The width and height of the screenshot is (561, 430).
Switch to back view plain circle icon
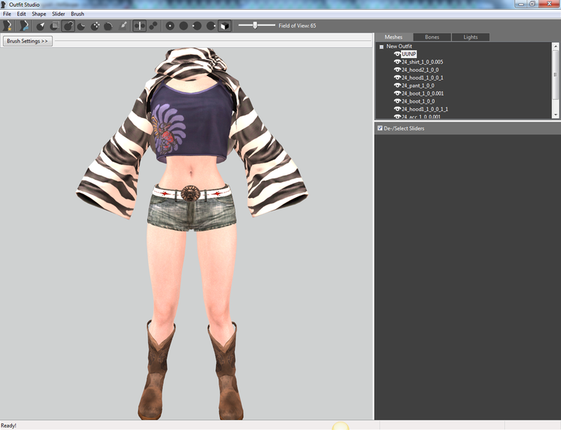point(183,25)
